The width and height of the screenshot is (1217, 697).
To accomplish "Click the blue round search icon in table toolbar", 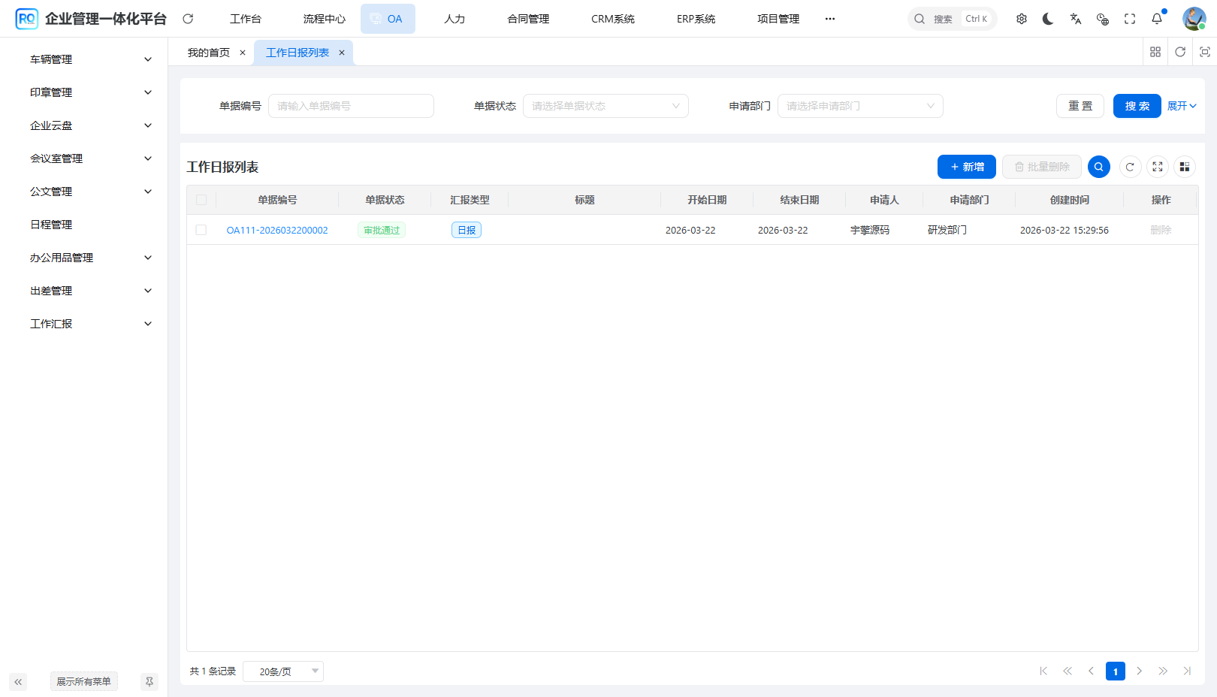I will click(1098, 167).
